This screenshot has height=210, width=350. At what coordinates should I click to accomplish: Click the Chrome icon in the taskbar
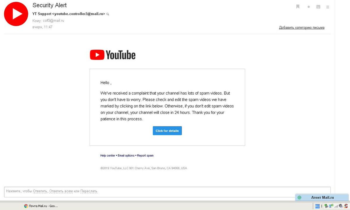(x=26, y=206)
